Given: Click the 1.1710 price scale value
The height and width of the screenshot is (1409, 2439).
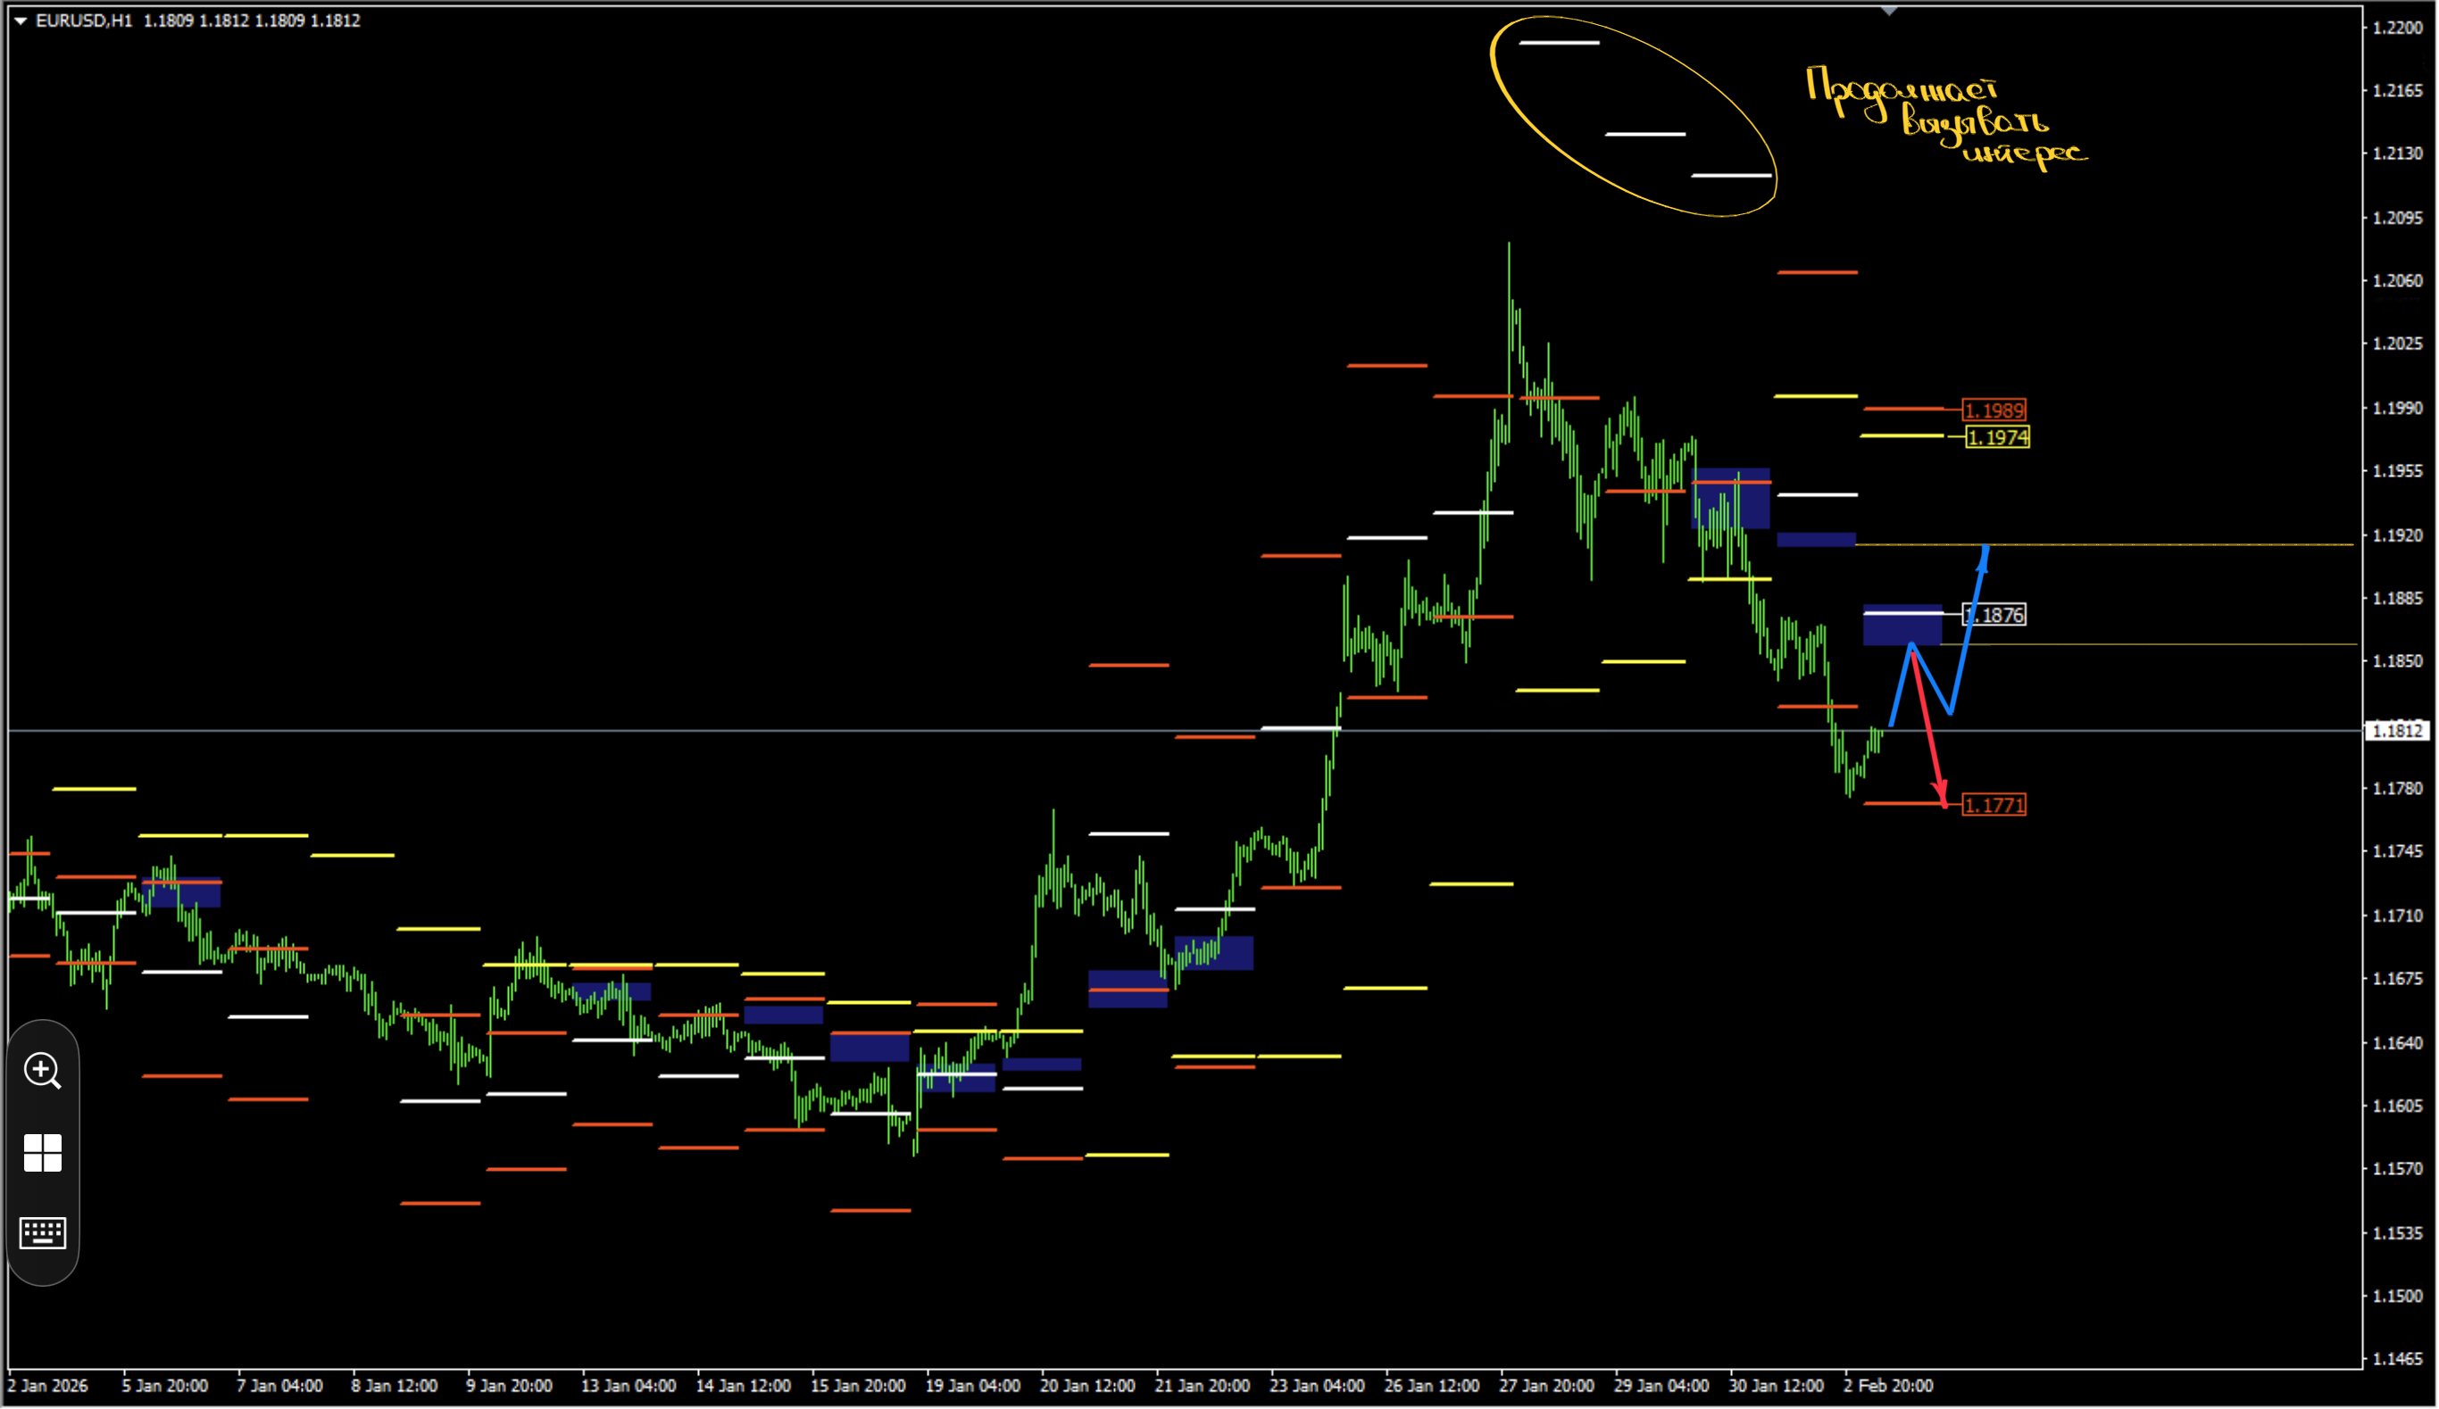Looking at the screenshot, I should pyautogui.click(x=2398, y=916).
